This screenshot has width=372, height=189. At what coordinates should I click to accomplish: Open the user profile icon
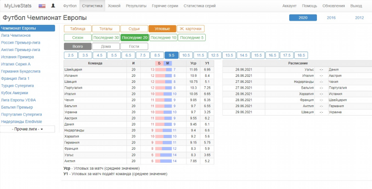[x=53, y=5]
